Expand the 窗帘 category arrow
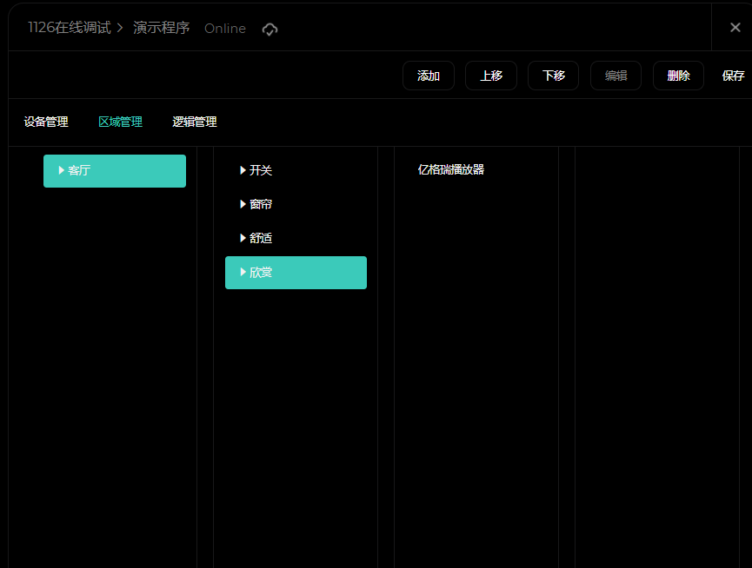 [243, 204]
